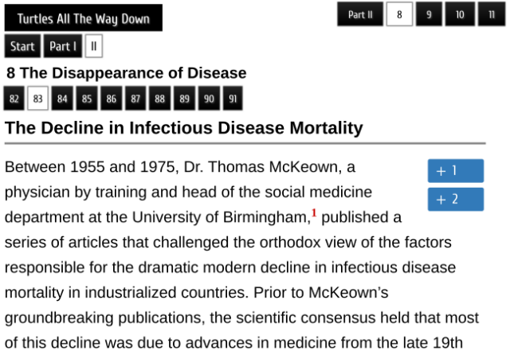Go to page 91
Viewport: 510px width, 358px height.
point(233,99)
